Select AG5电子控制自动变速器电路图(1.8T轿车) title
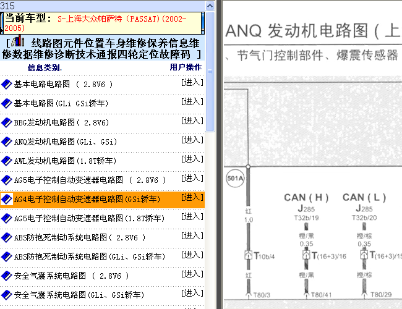 [89, 218]
